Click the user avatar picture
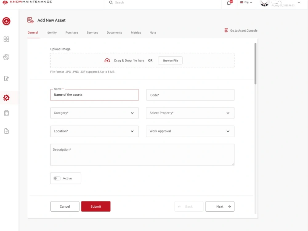Image resolution: width=308 pixels, height=231 pixels. point(264,3)
